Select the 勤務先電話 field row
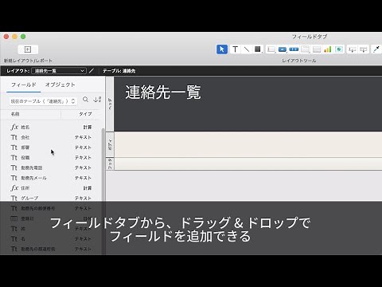Image resolution: width=382 pixels, height=287 pixels. coord(51,167)
